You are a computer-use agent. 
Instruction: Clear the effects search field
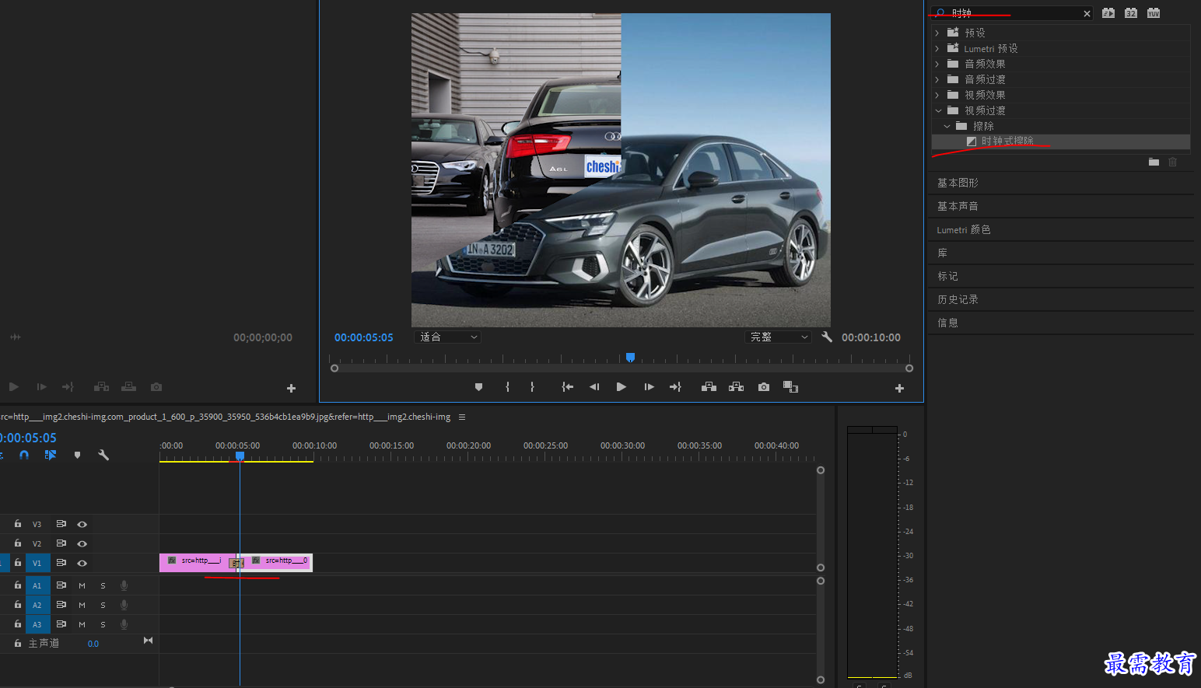pos(1087,13)
